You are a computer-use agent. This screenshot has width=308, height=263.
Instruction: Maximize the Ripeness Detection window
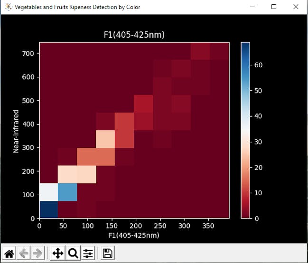[x=274, y=7]
